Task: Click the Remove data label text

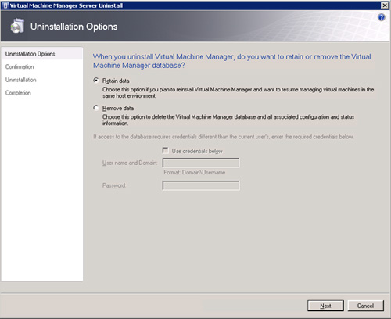Action: click(118, 108)
